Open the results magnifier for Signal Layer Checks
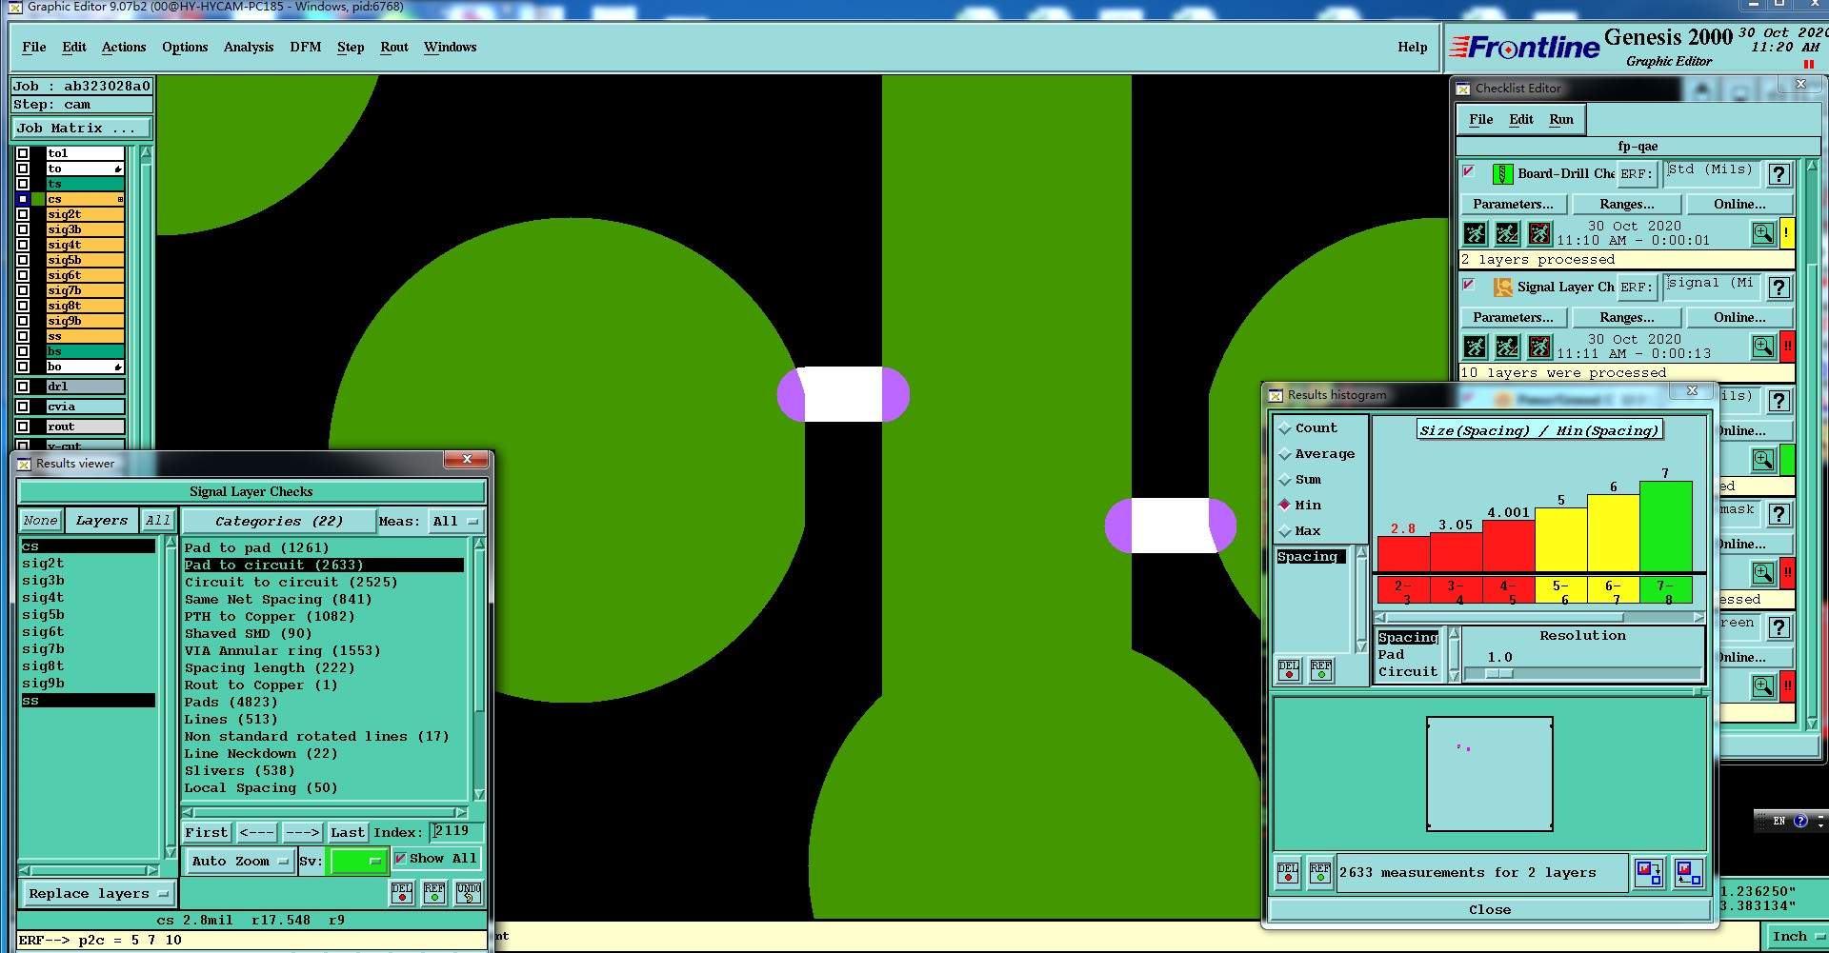 1763,347
